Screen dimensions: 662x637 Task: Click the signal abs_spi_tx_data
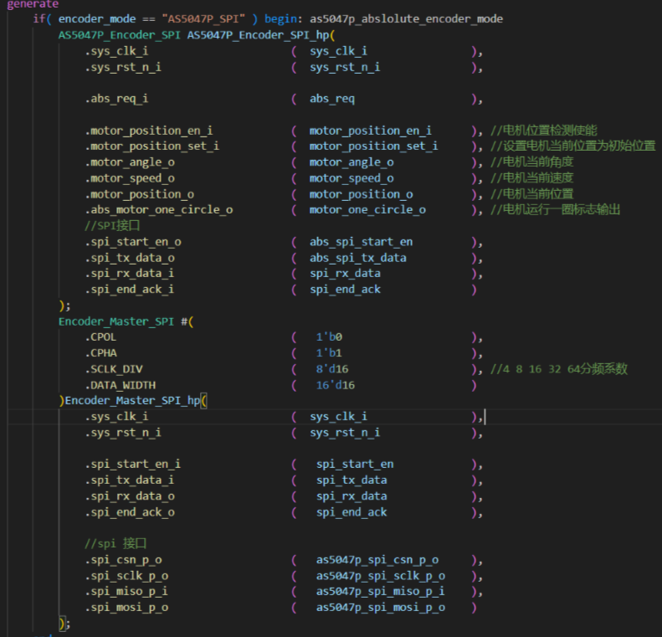[358, 258]
